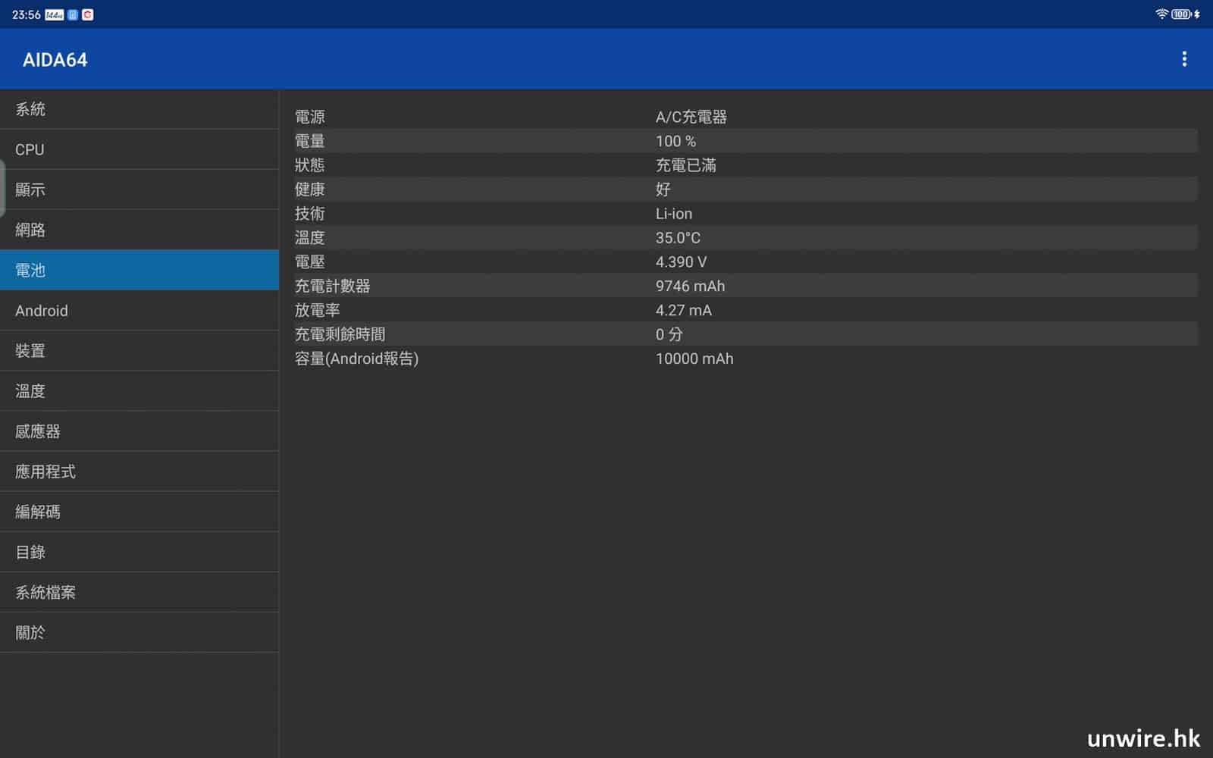1213x758 pixels.
Task: Open the 關於 page
Action: 139,632
